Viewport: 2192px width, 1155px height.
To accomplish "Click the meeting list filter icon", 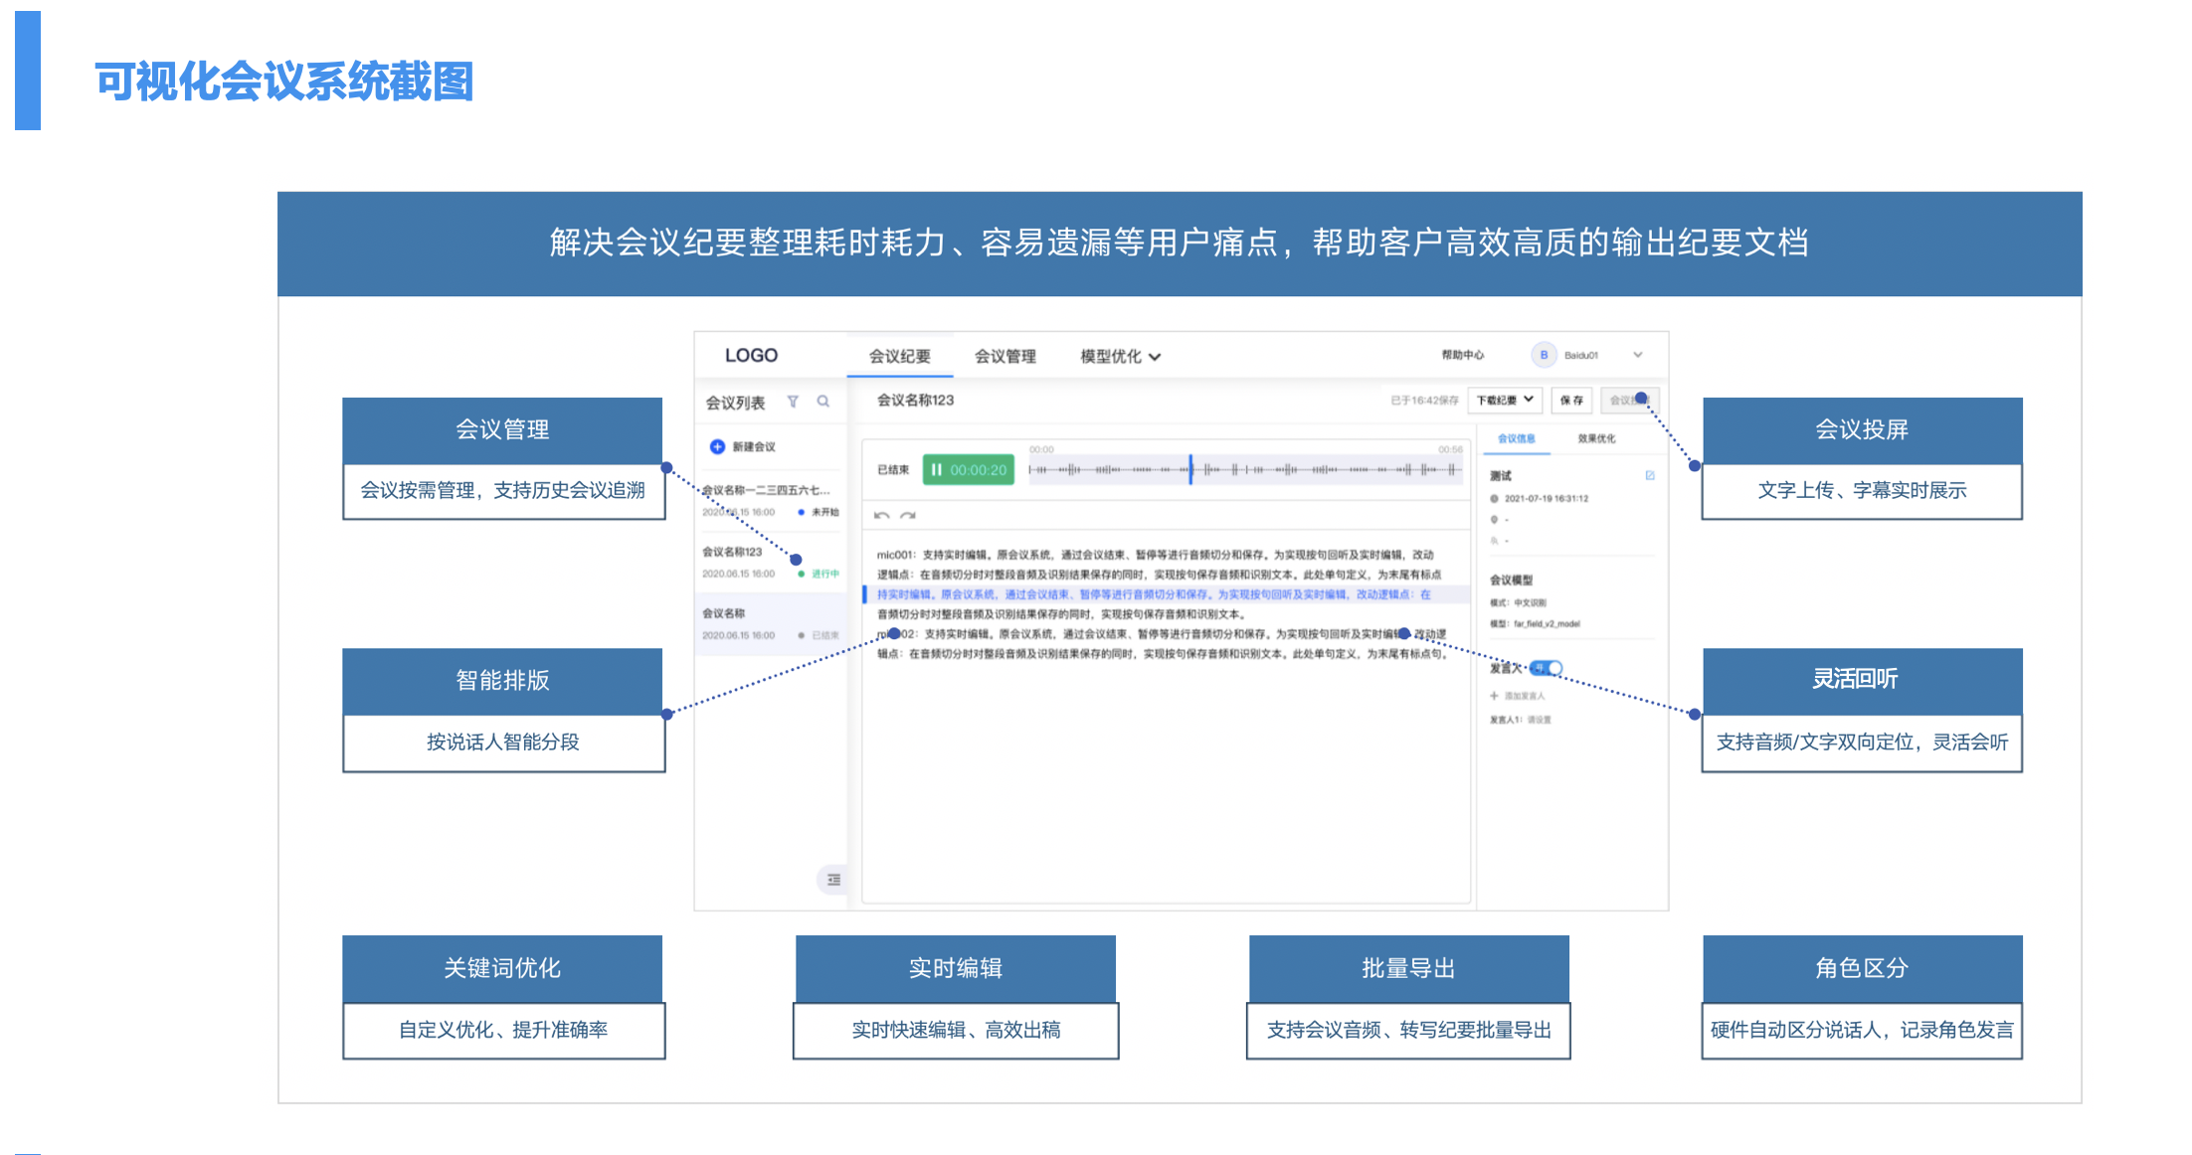I will click(x=793, y=402).
